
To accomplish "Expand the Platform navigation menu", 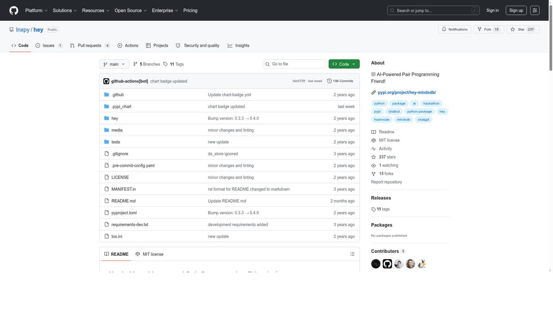I will [x=36, y=10].
